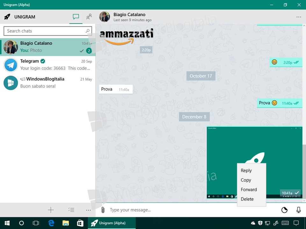Switch to the Contacts tab icon
The height and width of the screenshot is (229, 306).
click(89, 17)
